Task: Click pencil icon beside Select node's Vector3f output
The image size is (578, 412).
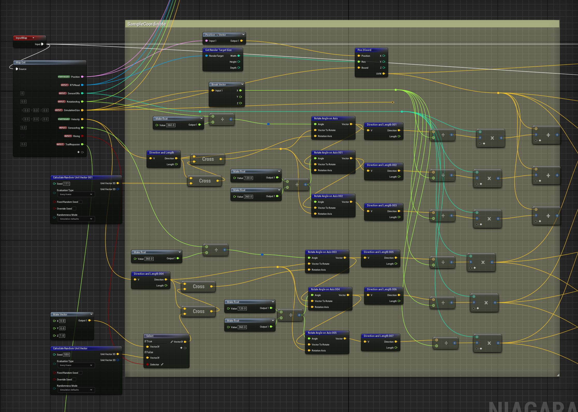Action: point(172,342)
